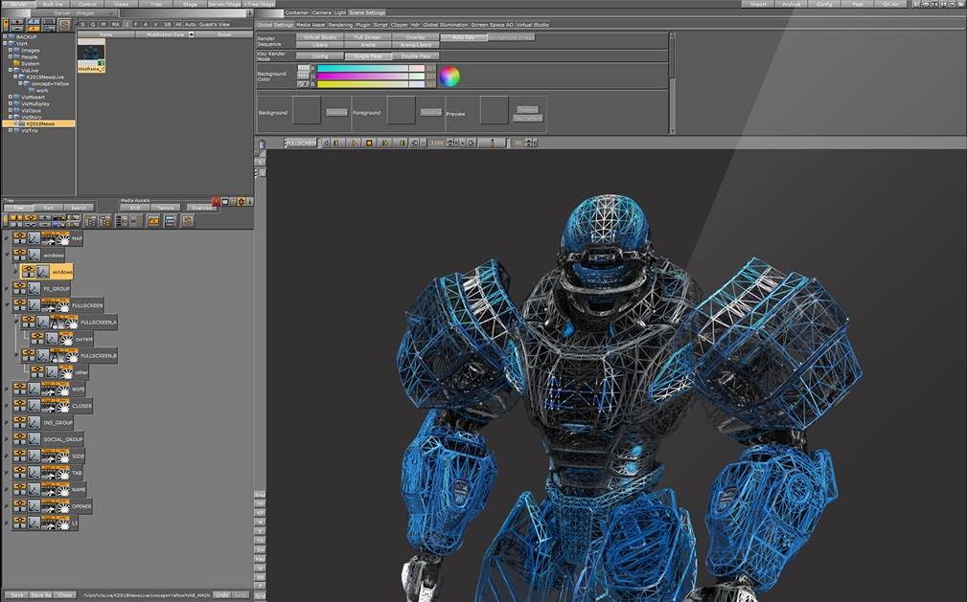
Task: Click the red alert icon in Media Assets
Action: click(x=216, y=202)
